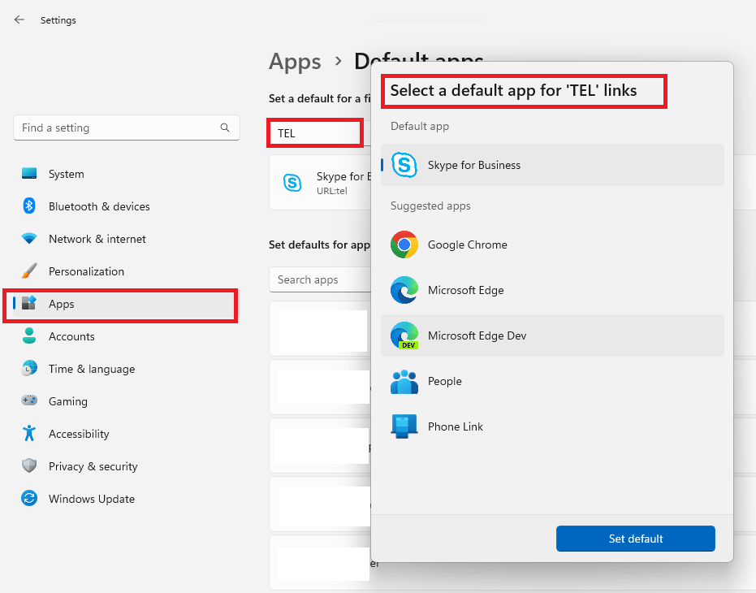The image size is (756, 593).
Task: Go to Privacy & security
Action: [x=127, y=466]
